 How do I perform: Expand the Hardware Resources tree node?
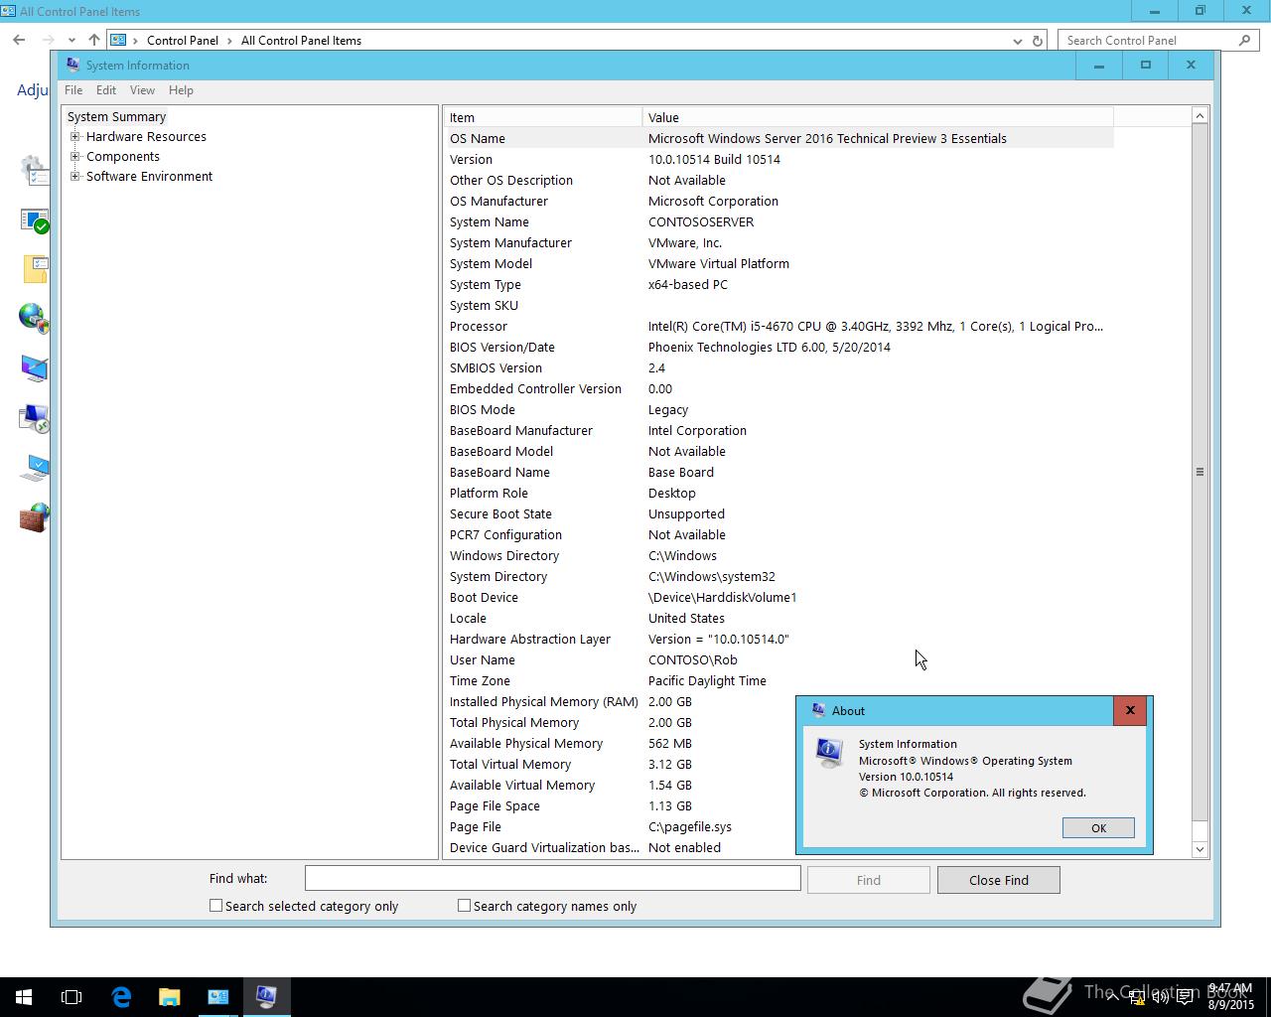pos(74,137)
